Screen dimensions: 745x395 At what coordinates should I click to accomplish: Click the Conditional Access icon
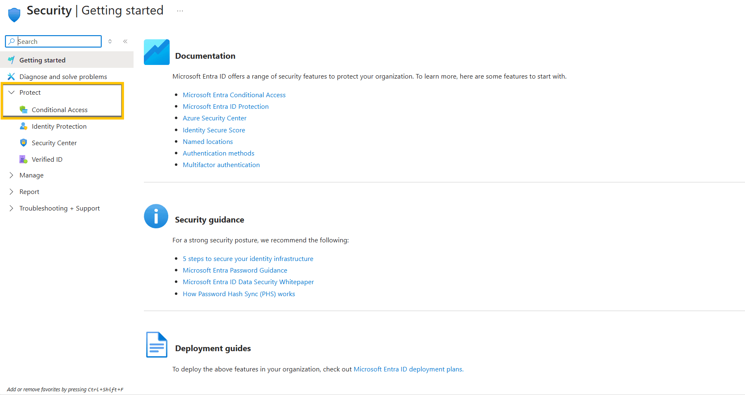24,109
